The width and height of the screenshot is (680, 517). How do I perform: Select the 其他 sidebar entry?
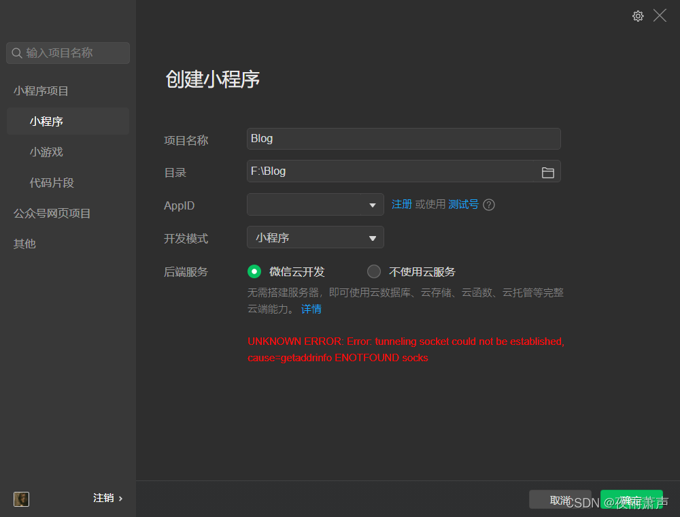(x=24, y=244)
